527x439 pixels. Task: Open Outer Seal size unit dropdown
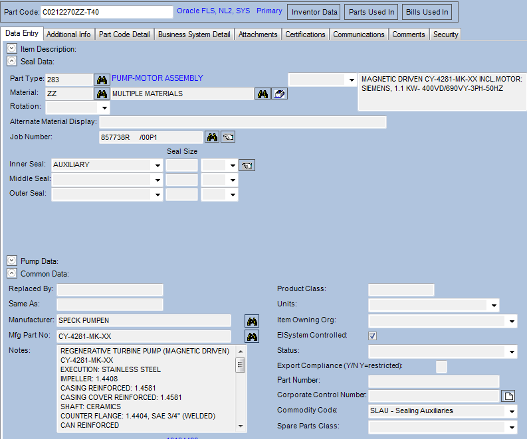click(x=233, y=194)
